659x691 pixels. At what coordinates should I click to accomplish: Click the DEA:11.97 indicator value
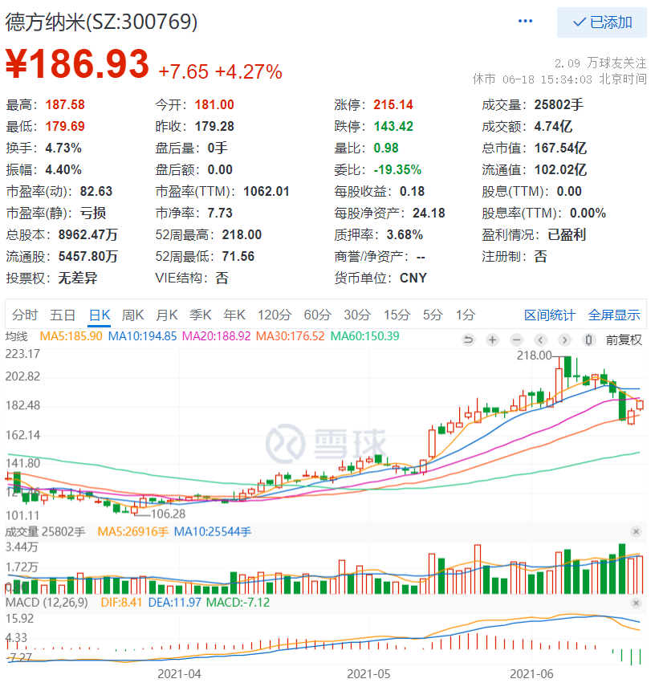coord(174,603)
